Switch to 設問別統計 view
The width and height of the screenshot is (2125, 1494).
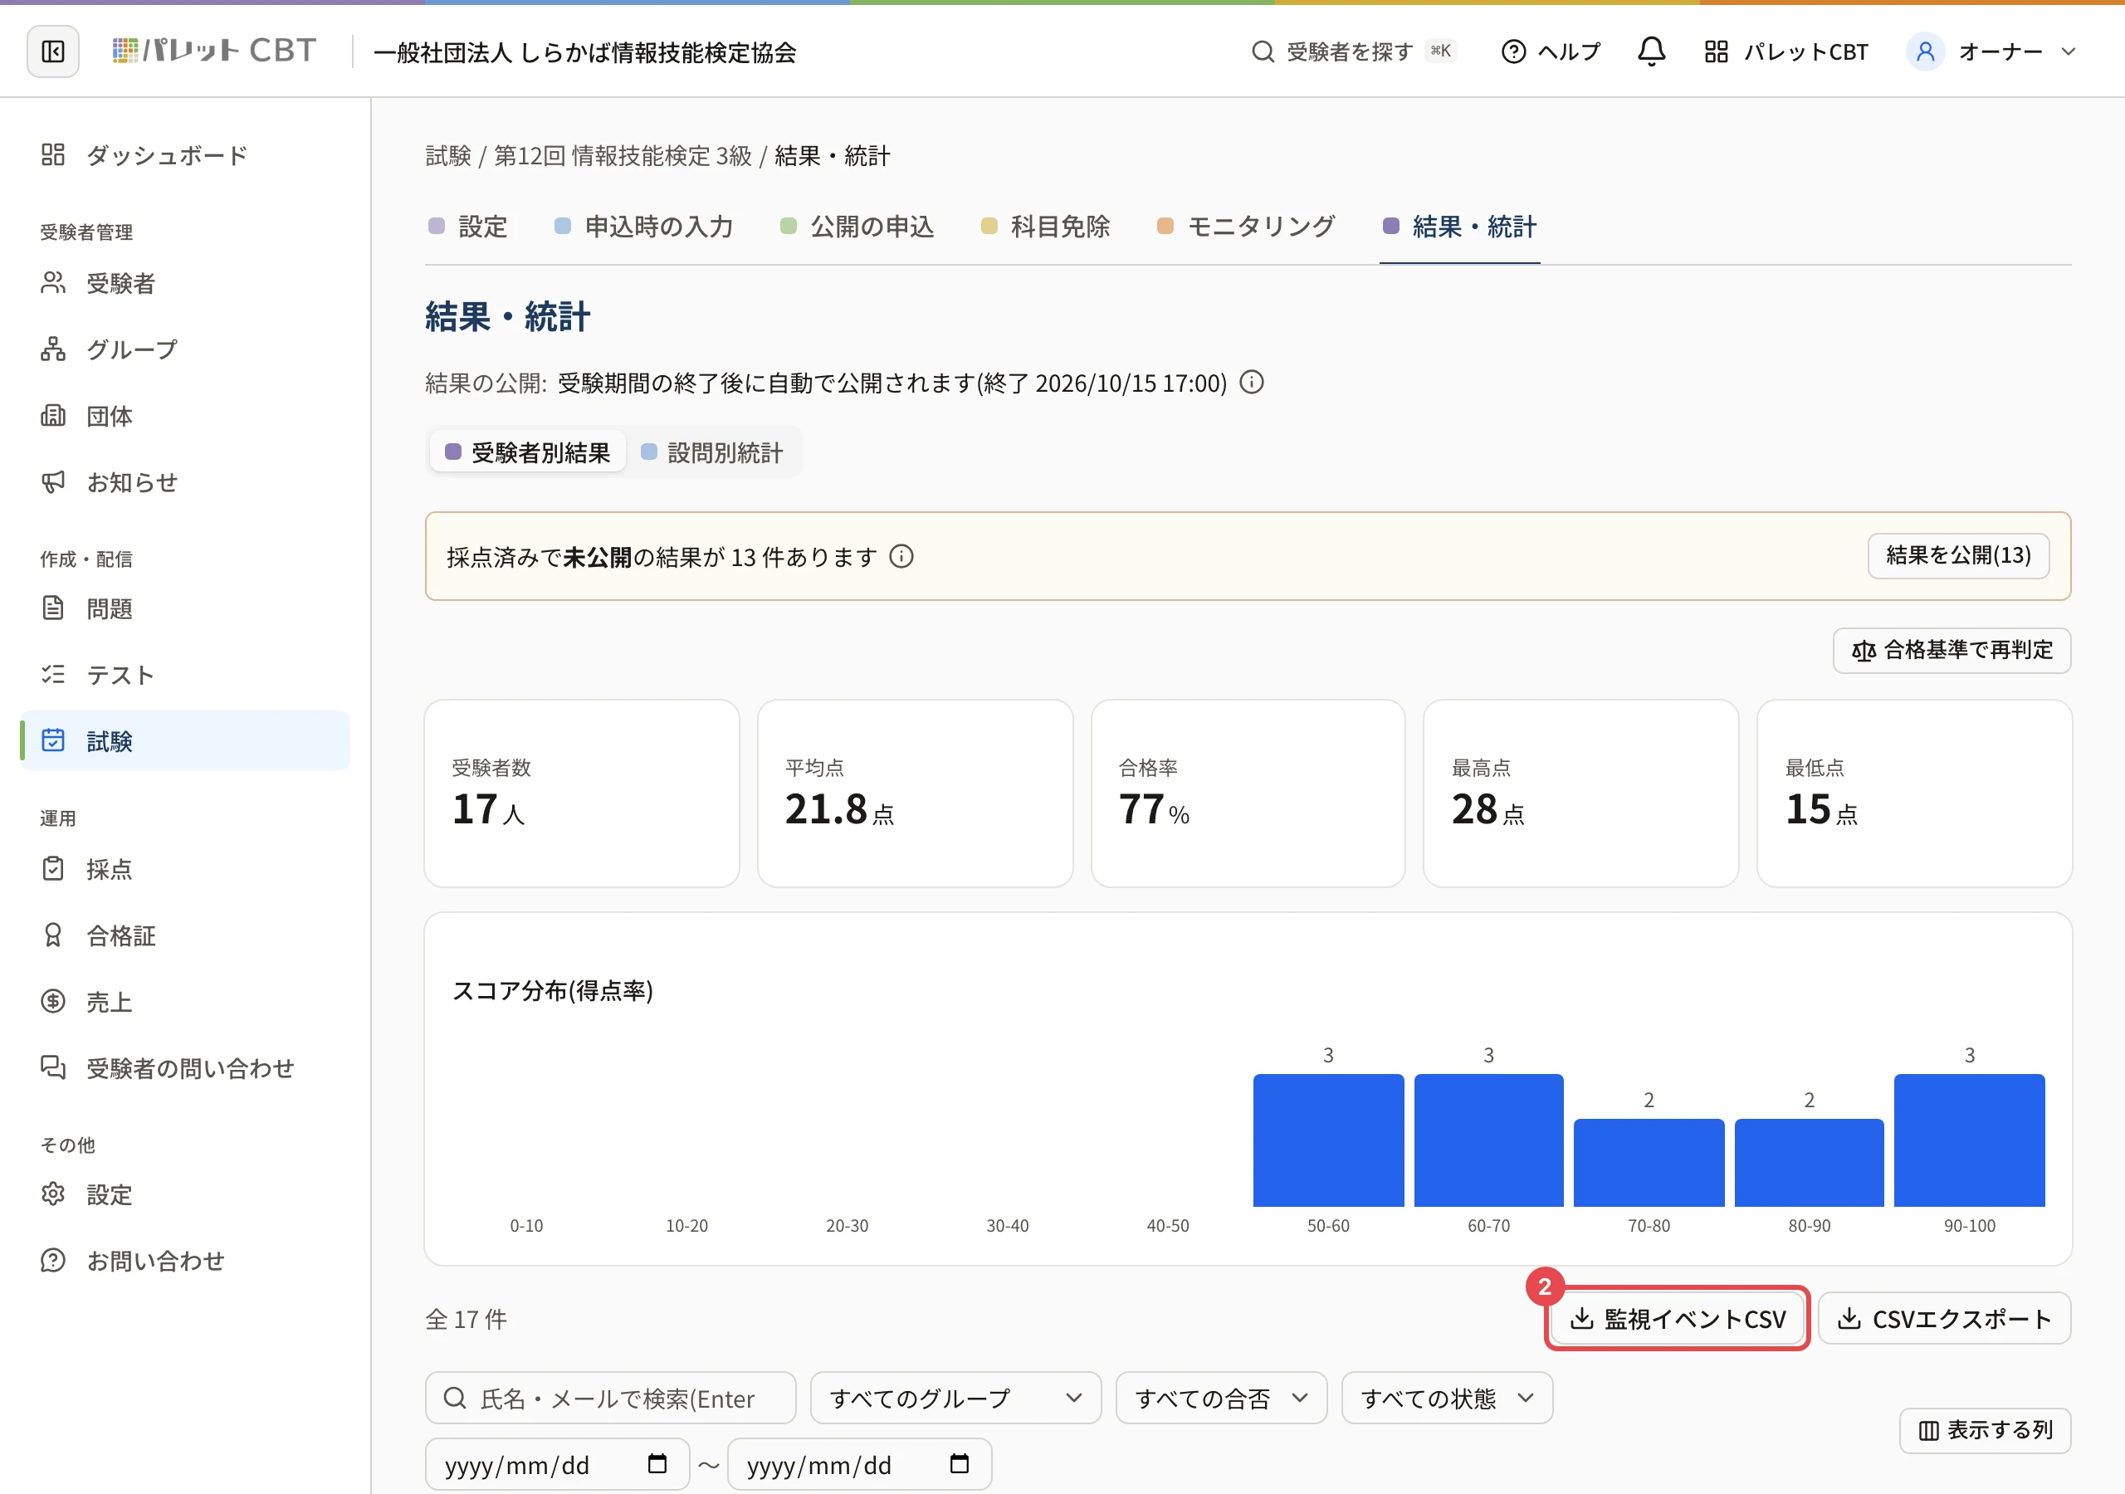pos(711,452)
